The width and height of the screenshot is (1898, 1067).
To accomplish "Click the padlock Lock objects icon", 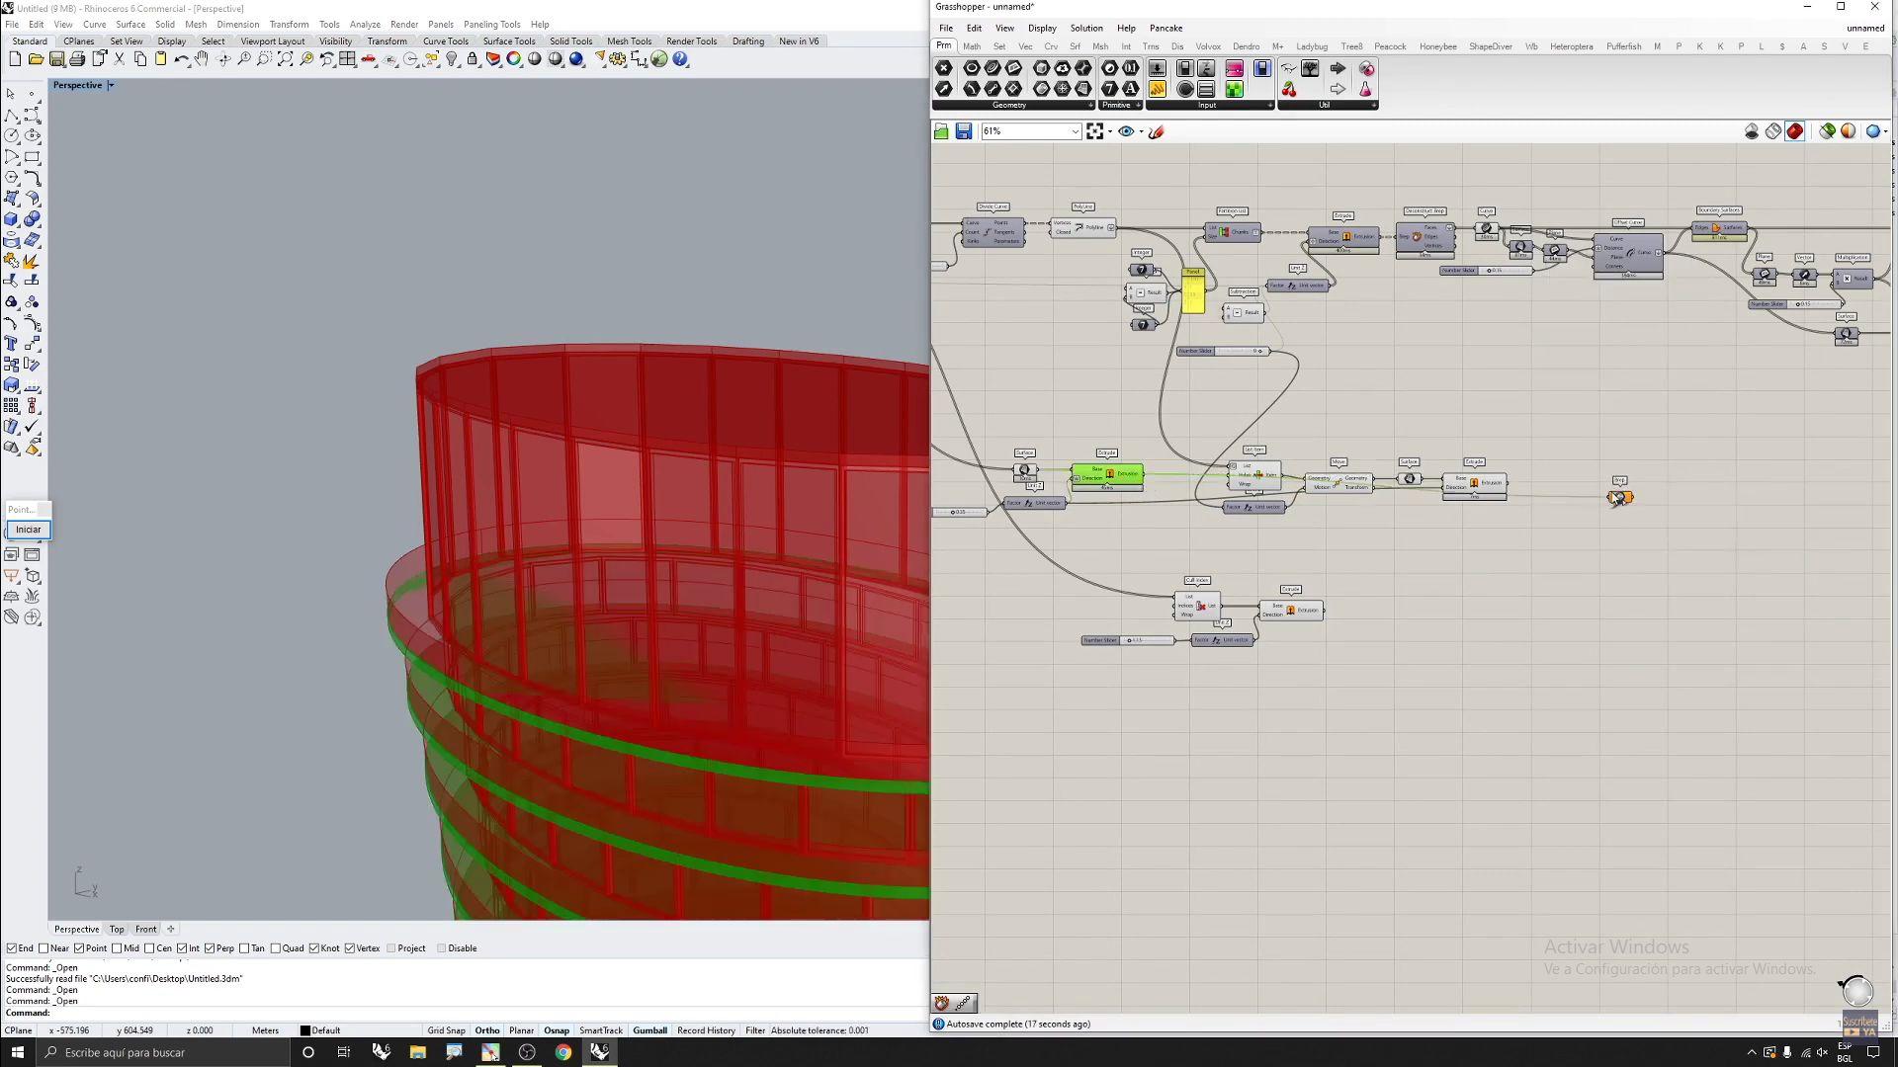I will pyautogui.click(x=473, y=59).
